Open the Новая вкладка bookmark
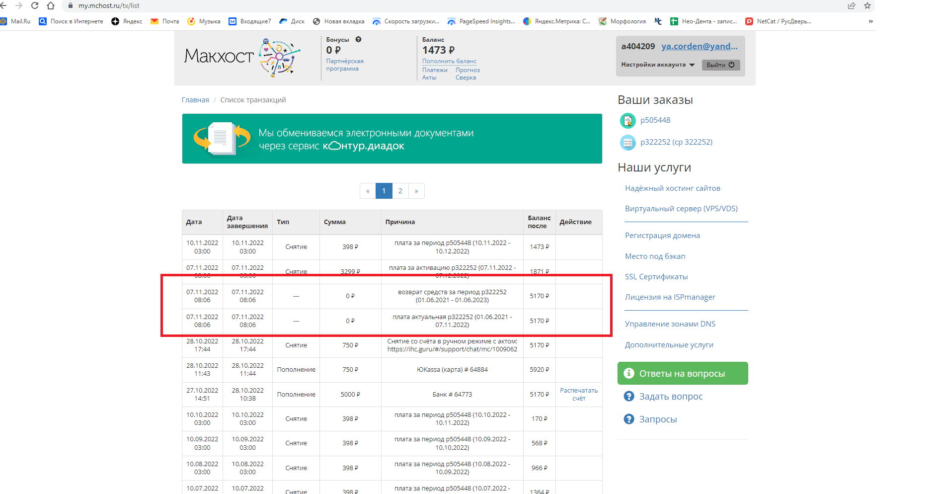Screen dimensions: 936x494 pos(338,21)
